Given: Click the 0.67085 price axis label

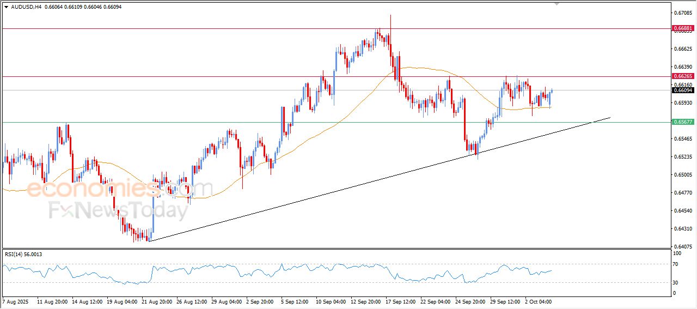Looking at the screenshot, I should [682, 13].
